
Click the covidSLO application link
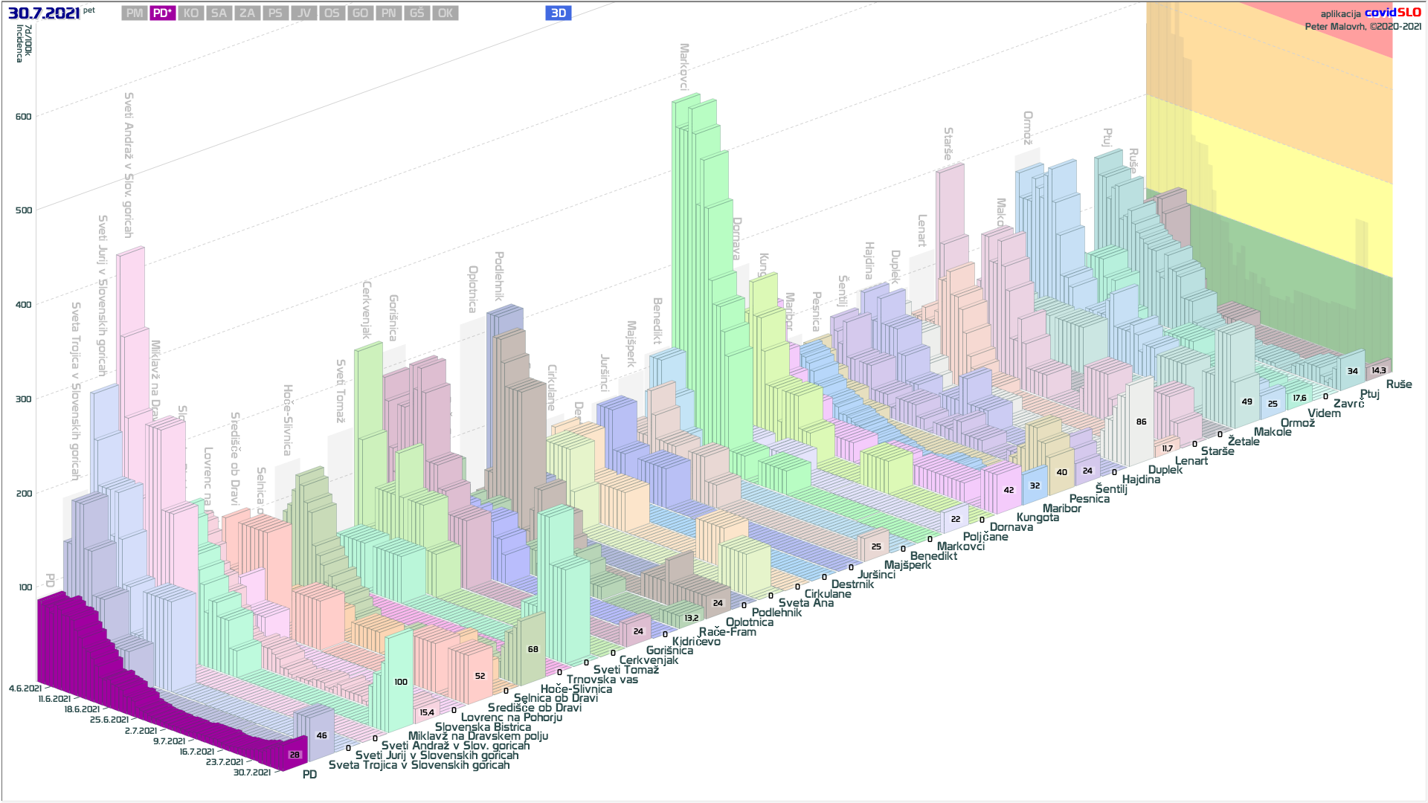click(x=1392, y=13)
